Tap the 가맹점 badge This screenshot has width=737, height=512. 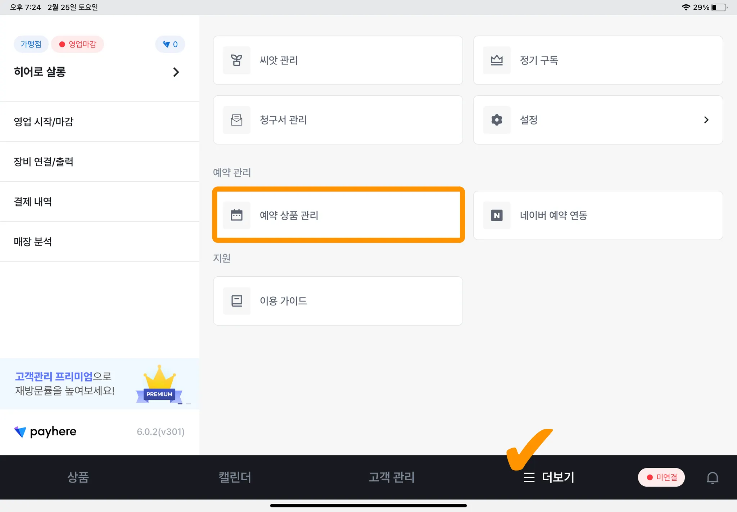click(31, 44)
